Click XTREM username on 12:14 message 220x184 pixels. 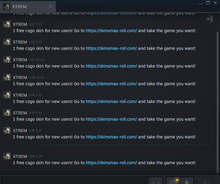pos(20,77)
